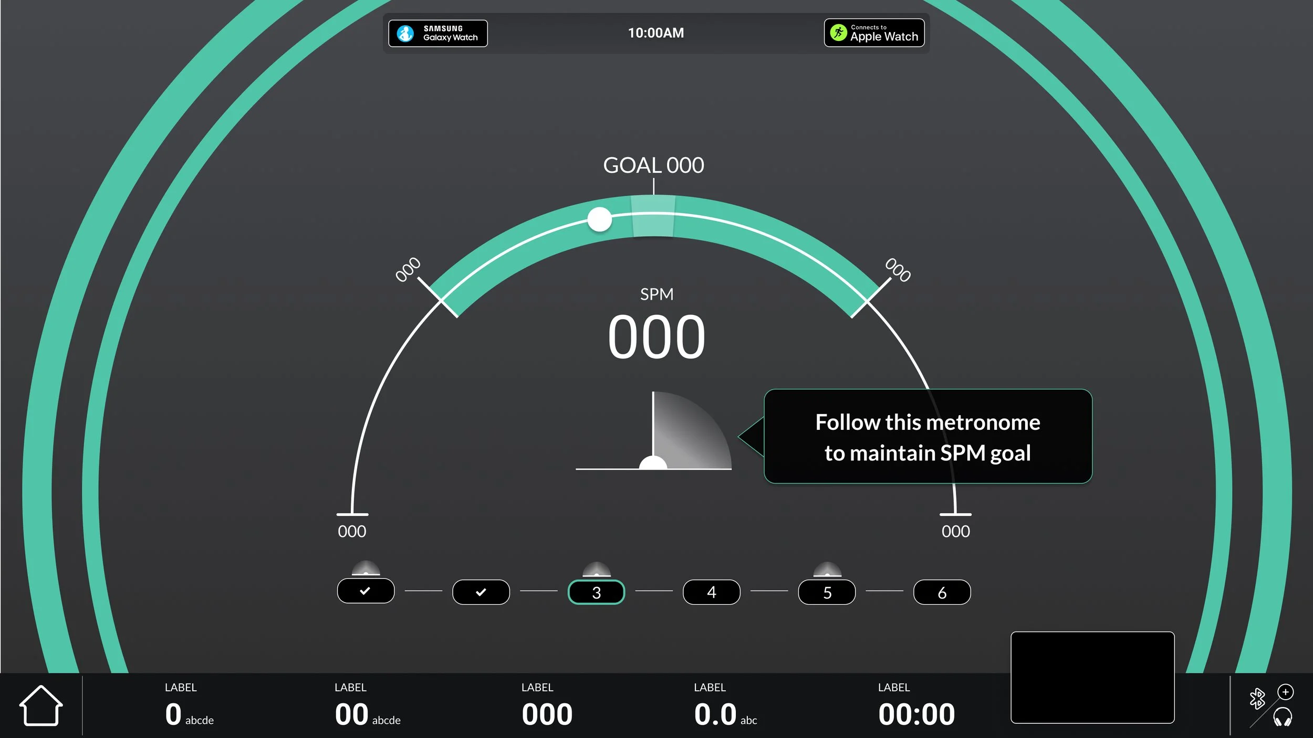Image resolution: width=1313 pixels, height=738 pixels.
Task: Jump to step 4
Action: point(712,592)
